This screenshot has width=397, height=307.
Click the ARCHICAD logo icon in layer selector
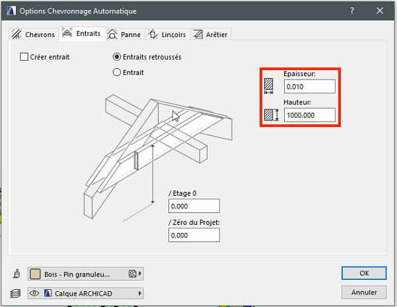point(48,293)
